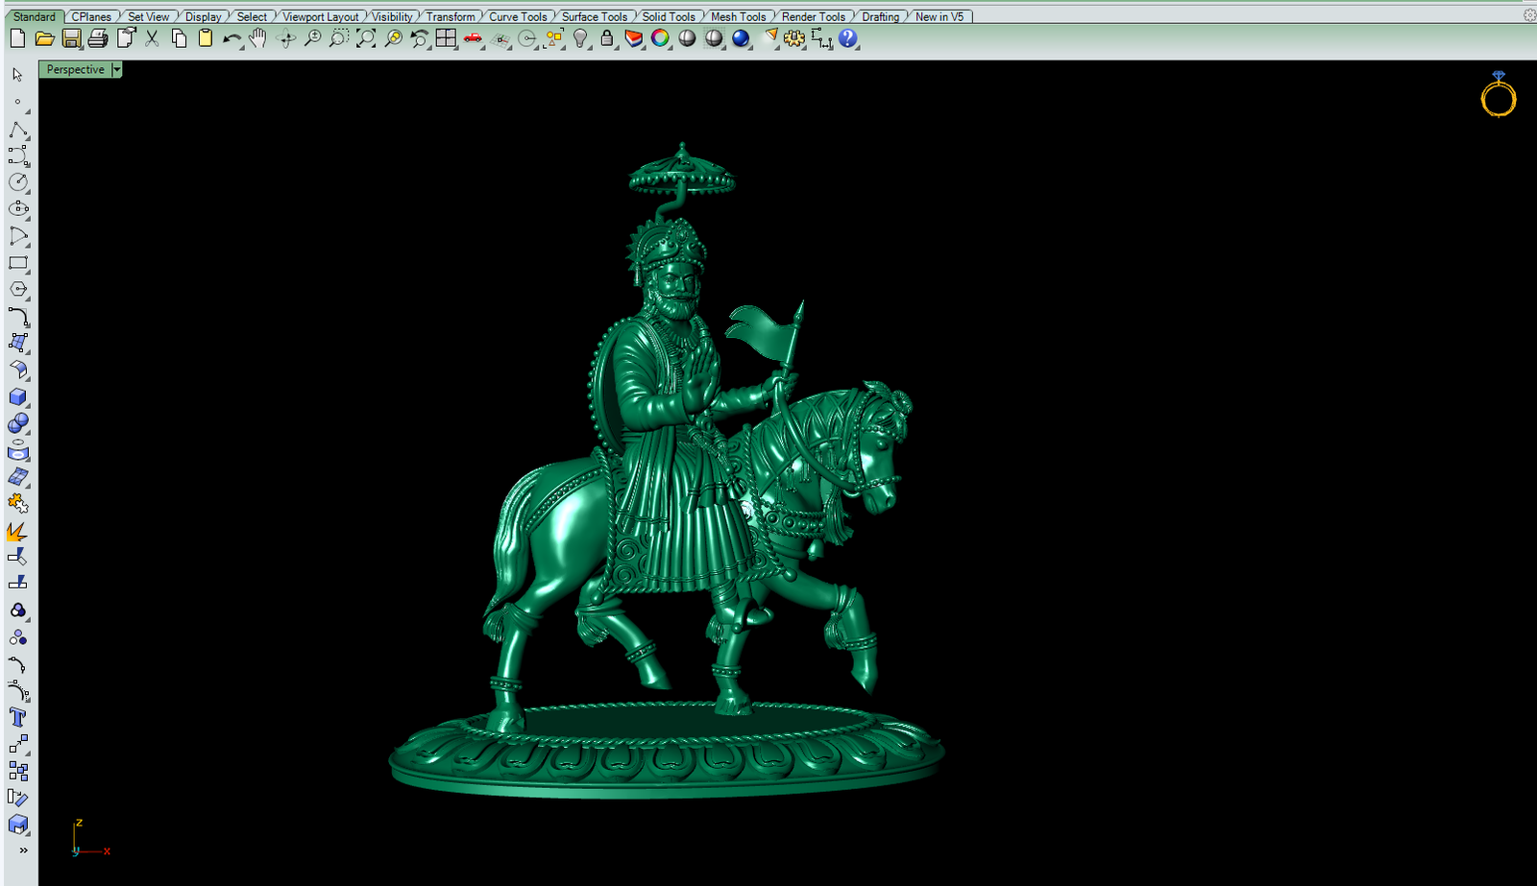This screenshot has height=886, width=1537.
Task: Create a new file with the New icon
Action: pyautogui.click(x=17, y=38)
